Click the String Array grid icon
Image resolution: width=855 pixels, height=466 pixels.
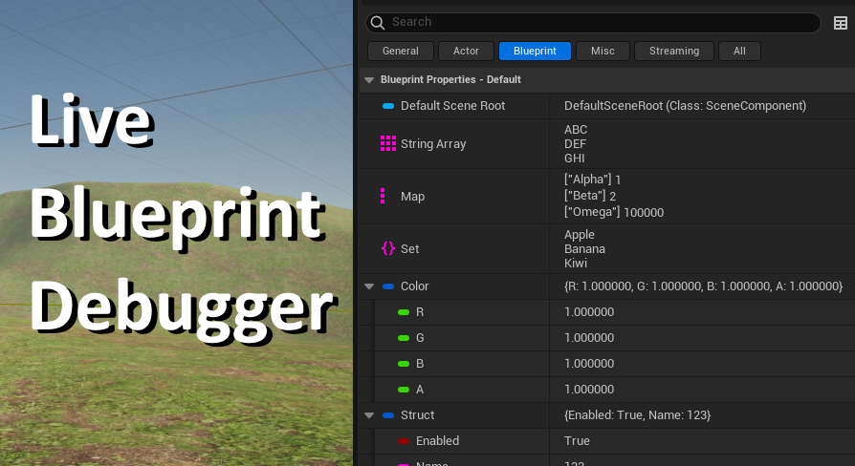point(387,143)
